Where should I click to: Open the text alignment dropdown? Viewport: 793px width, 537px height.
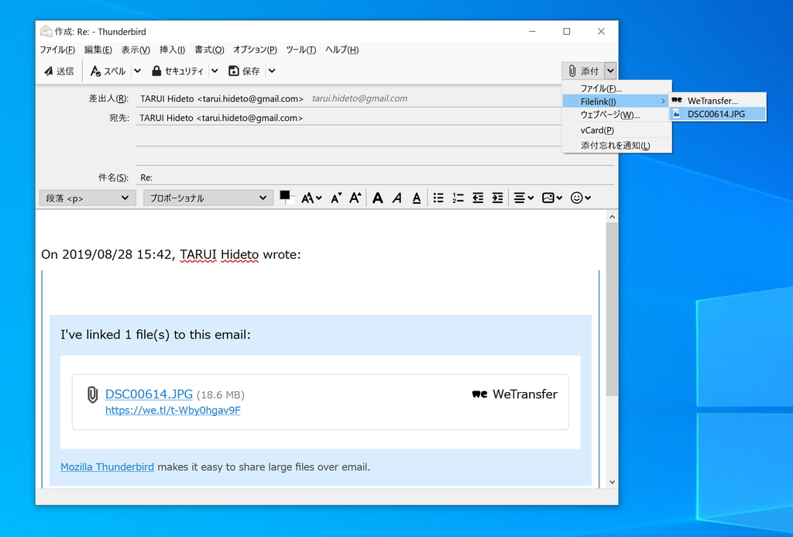[524, 198]
